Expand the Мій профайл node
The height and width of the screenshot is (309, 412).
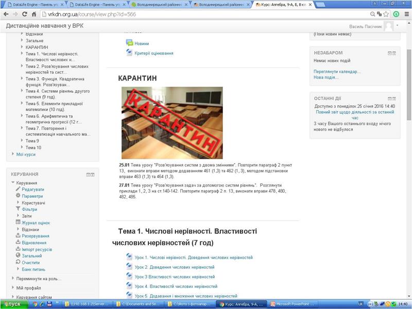(x=12, y=287)
